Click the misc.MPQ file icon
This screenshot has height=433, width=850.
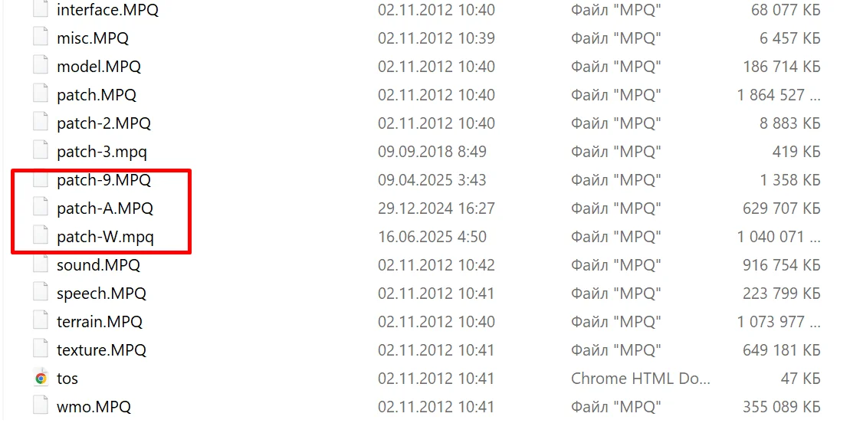point(41,38)
